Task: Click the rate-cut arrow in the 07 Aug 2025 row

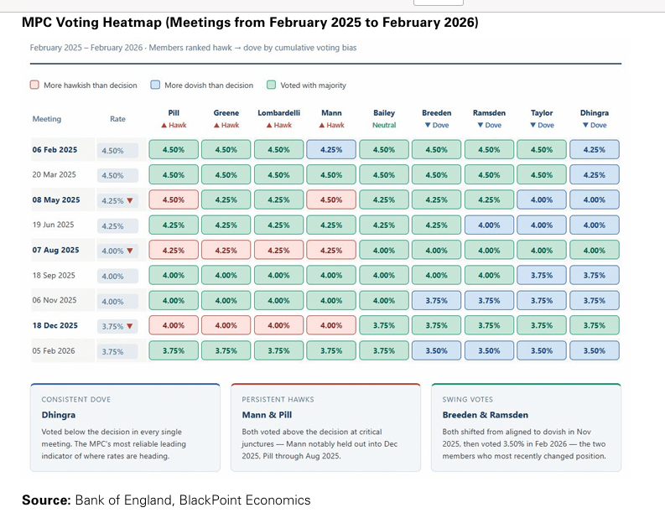Action: pos(129,251)
